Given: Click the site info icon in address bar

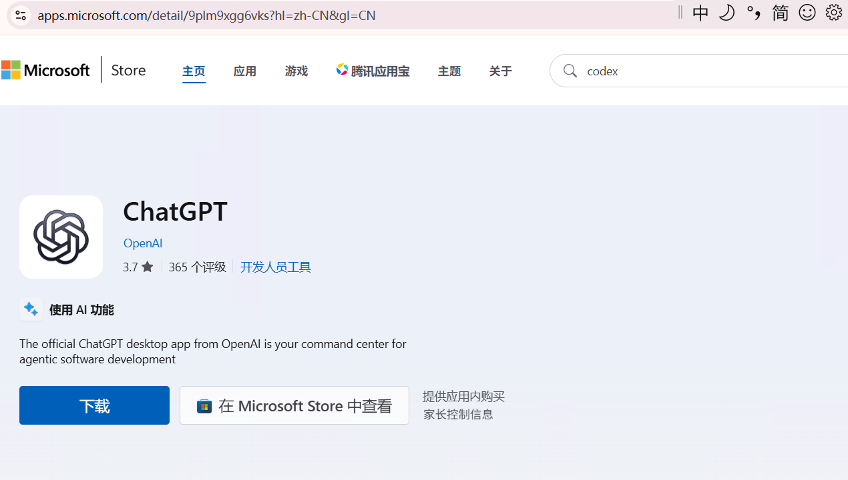Looking at the screenshot, I should (x=21, y=15).
